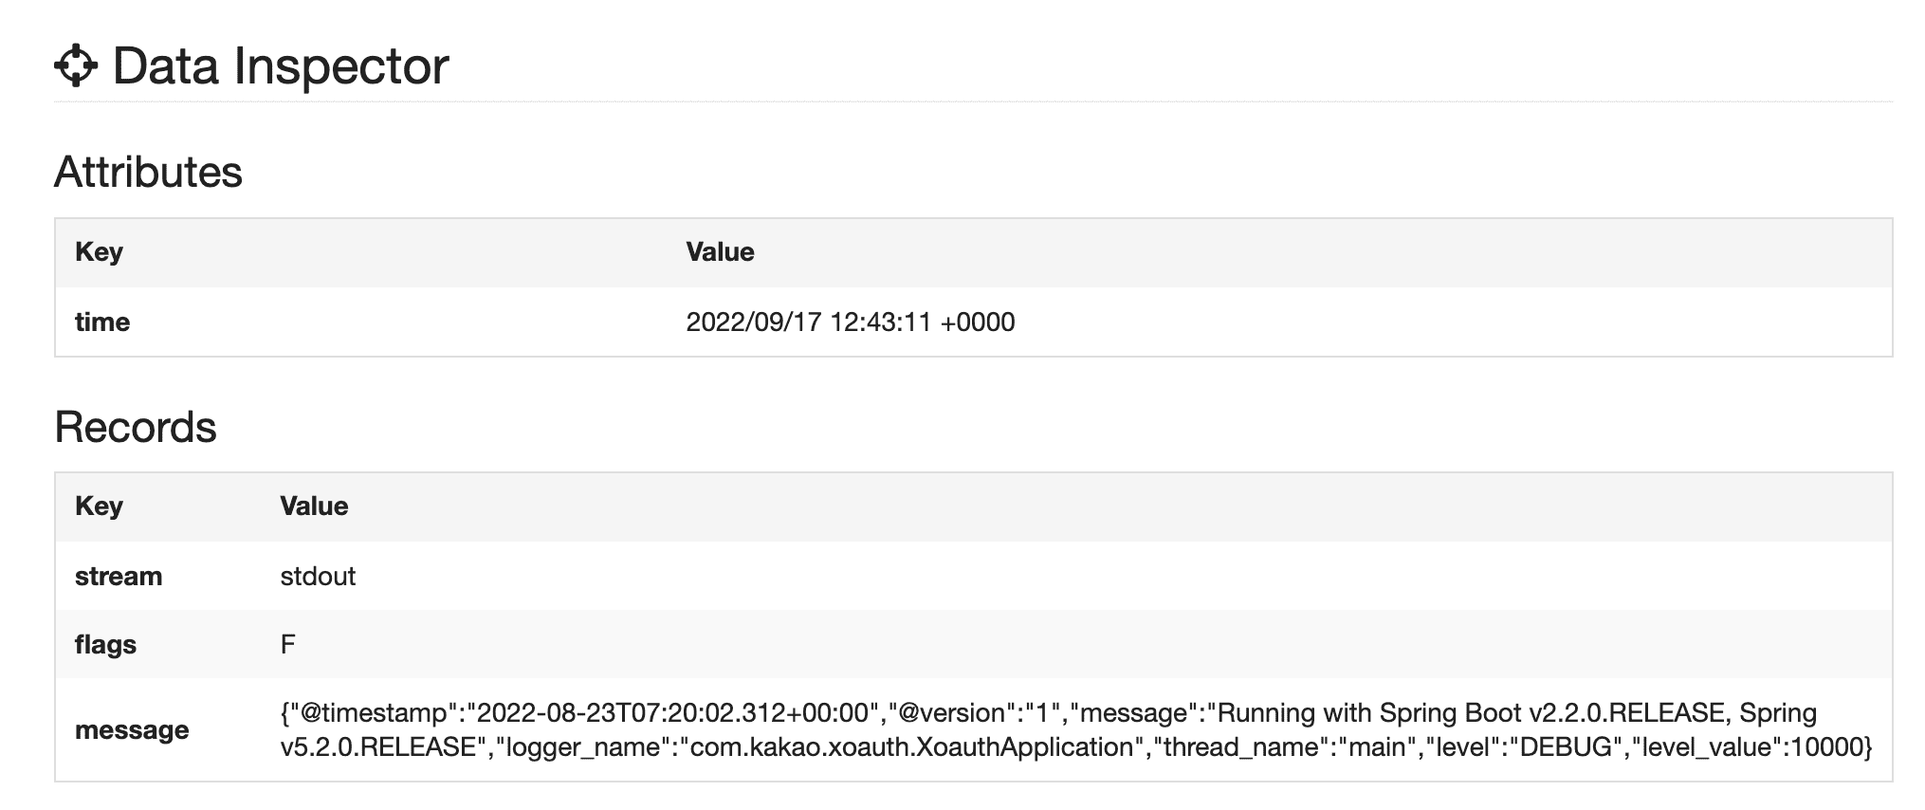
Task: Select the Attributes section heading
Action: point(148,173)
